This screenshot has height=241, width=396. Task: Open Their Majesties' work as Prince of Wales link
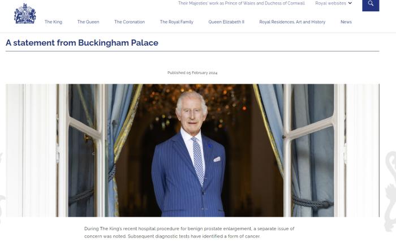tap(242, 3)
